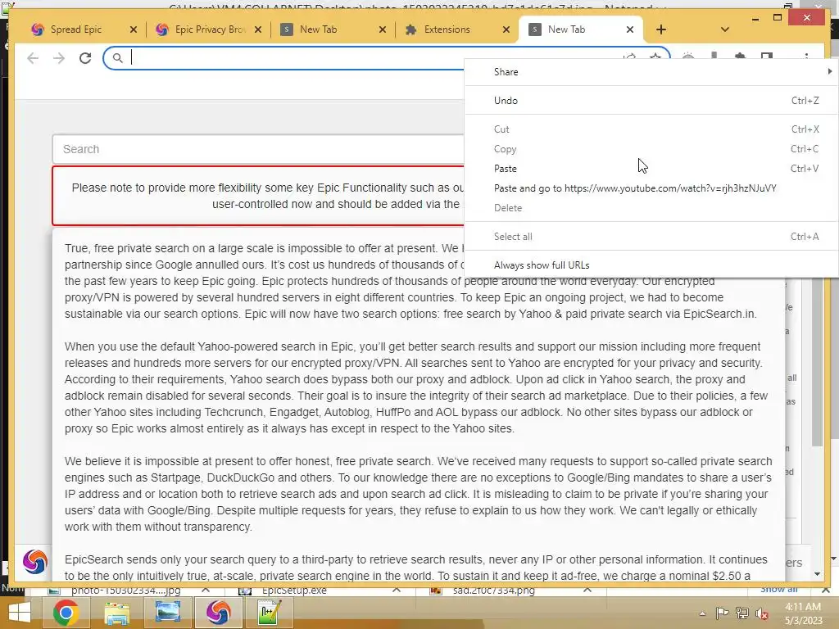Click the page vertical scrollbar thumb
The image size is (839, 629).
coord(817,364)
